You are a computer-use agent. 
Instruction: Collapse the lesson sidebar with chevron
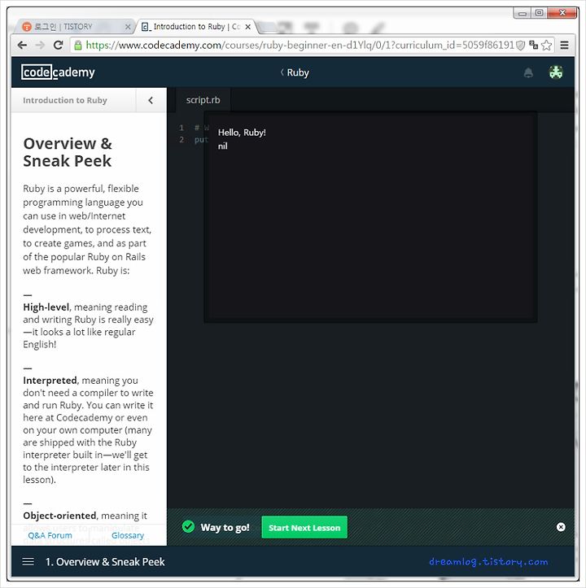[151, 100]
